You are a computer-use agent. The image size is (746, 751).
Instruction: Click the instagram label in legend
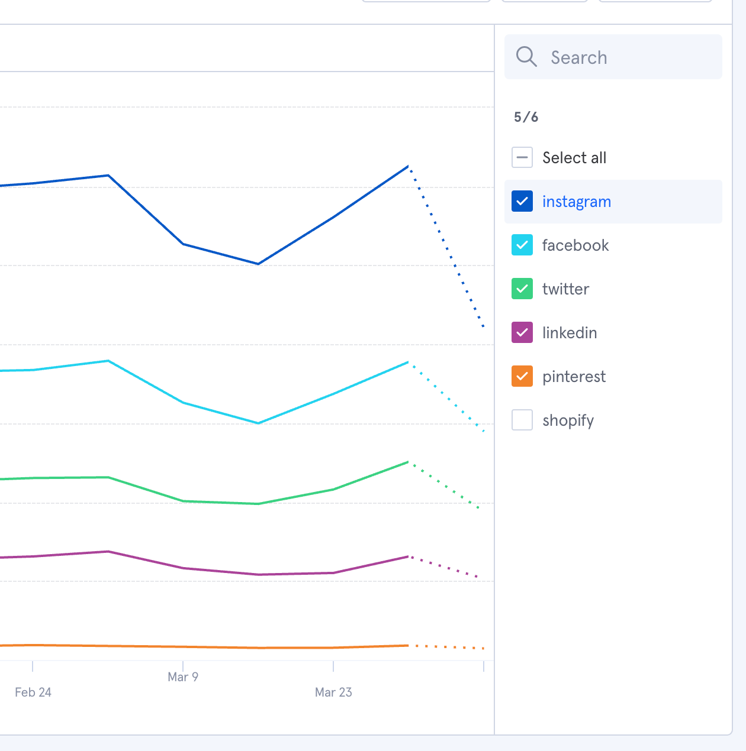[x=576, y=202]
